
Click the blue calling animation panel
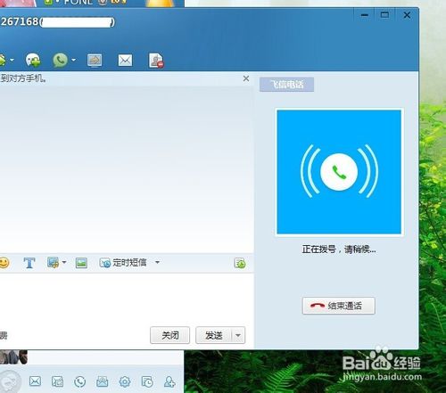(x=339, y=172)
